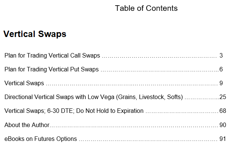The width and height of the screenshot is (234, 148).
Task: Click page number 6 for Put Swaps
Action: (x=221, y=70)
